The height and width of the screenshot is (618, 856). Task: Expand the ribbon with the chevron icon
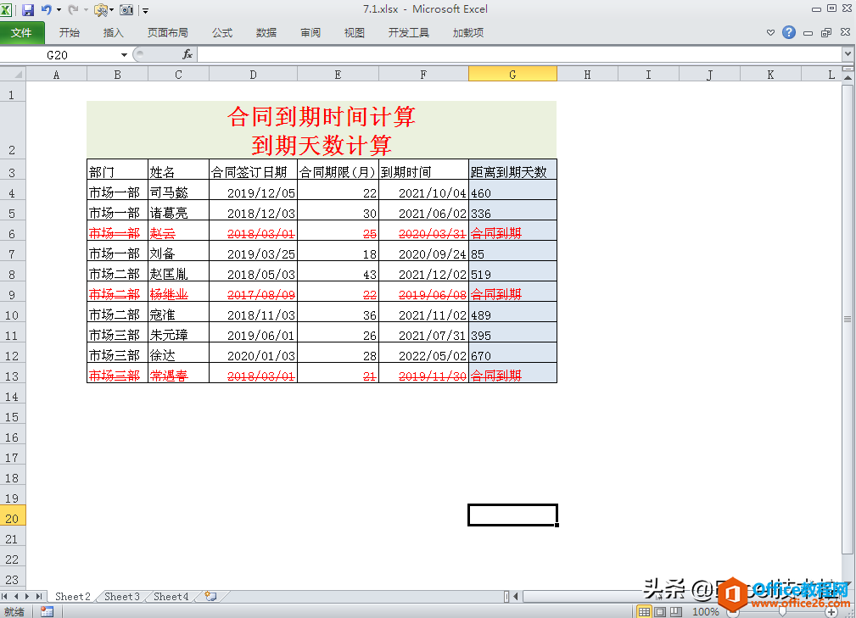pos(770,33)
